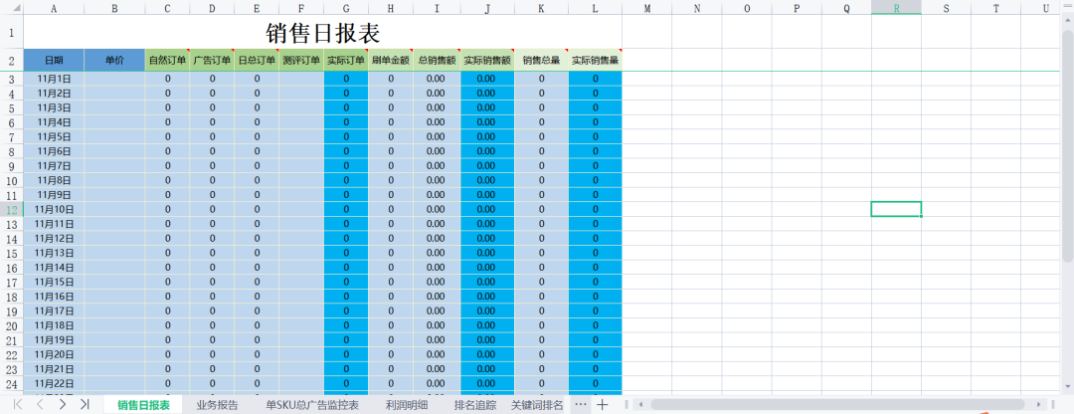Jump to the first sheet with the navigation arrow
This screenshot has height=414, width=1074.
click(x=18, y=404)
